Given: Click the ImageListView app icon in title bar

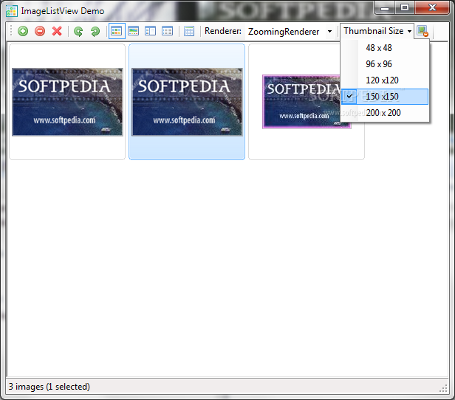Looking at the screenshot, I should [12, 11].
